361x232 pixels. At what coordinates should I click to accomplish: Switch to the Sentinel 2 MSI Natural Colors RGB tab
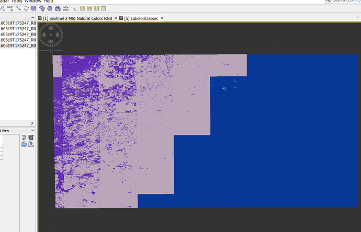pyautogui.click(x=77, y=18)
